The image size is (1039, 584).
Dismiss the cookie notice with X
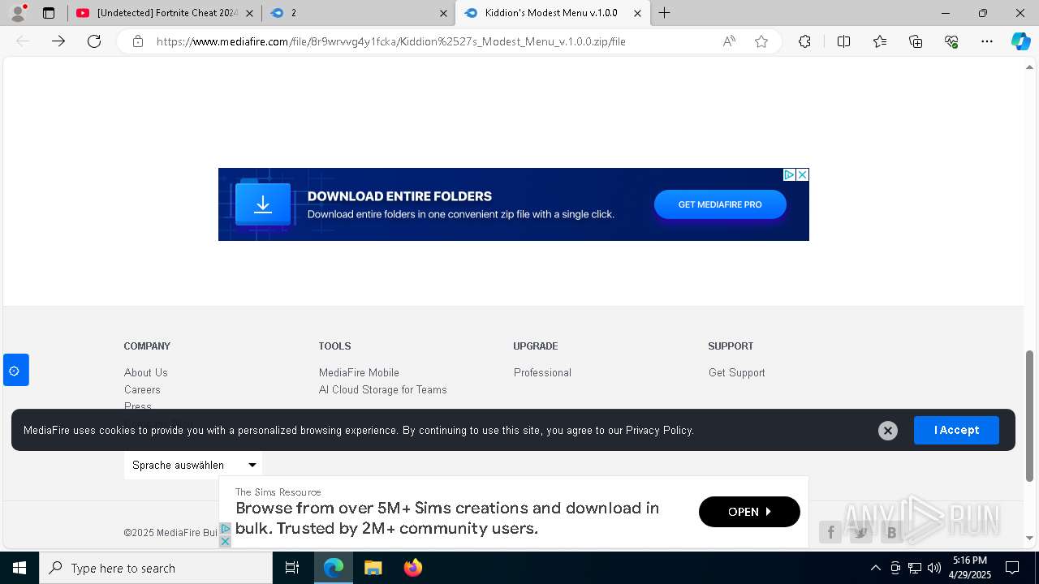click(888, 431)
